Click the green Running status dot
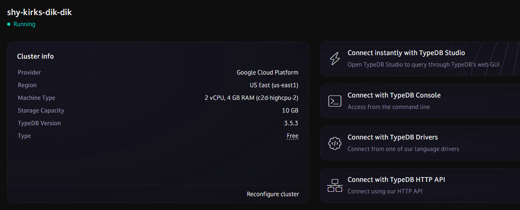 [x=9, y=24]
